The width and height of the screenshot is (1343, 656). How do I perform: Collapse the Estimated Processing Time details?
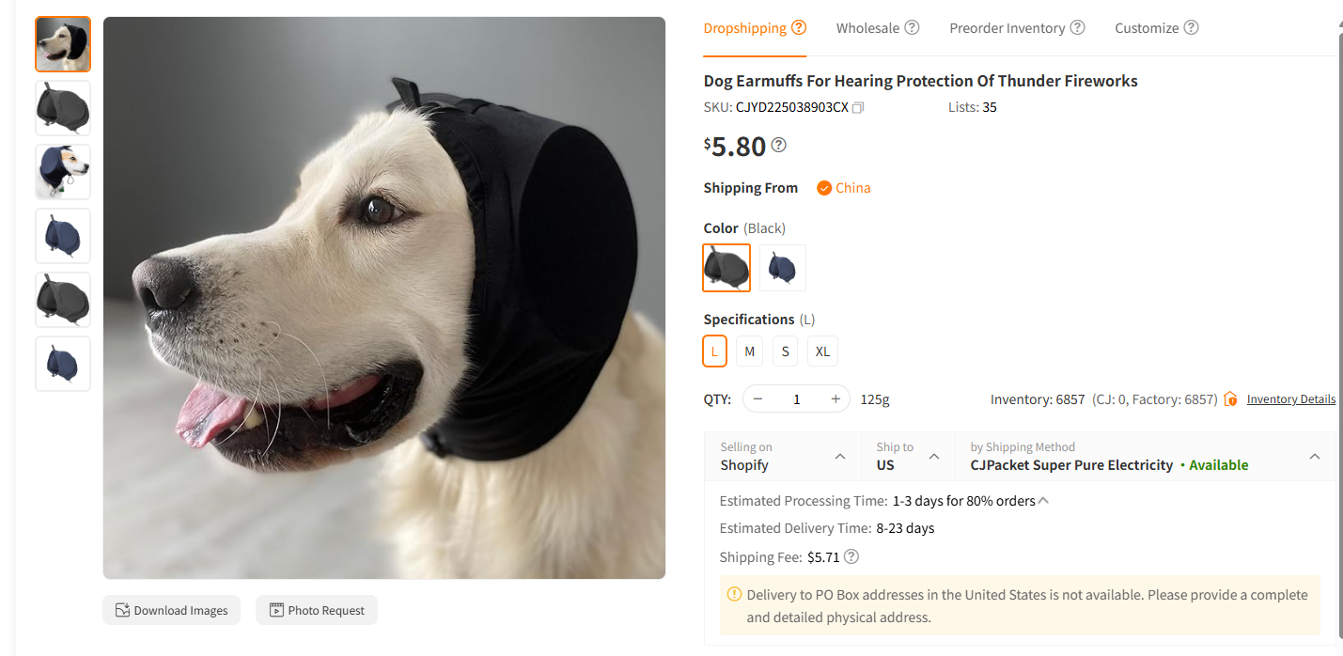1041,501
